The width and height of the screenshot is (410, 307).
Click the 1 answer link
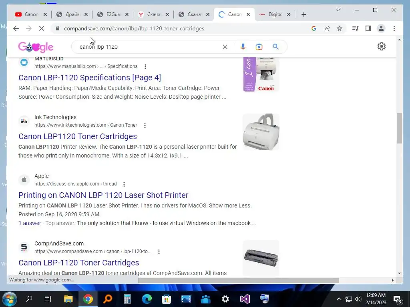[30, 223]
